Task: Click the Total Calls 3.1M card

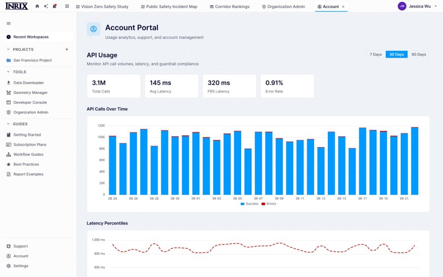Action: tap(114, 87)
